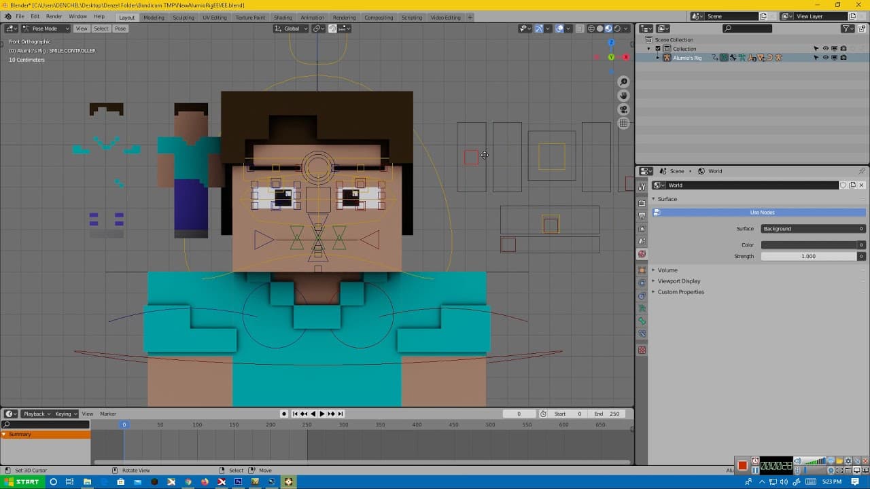Click the Strength value slider
This screenshot has width=870, height=489.
(x=809, y=256)
